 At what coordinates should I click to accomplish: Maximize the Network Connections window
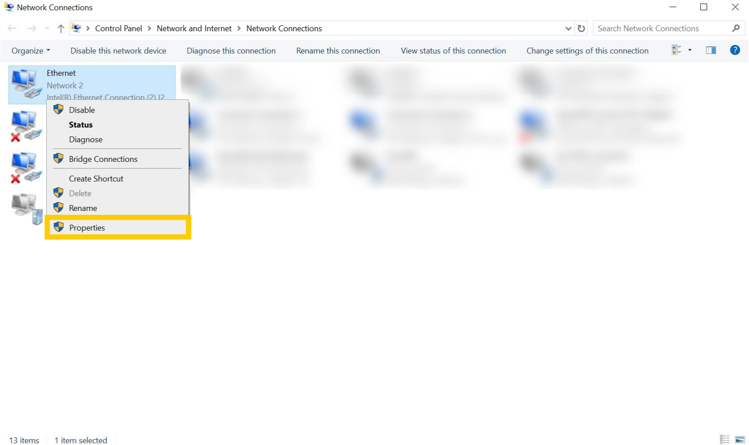(x=703, y=7)
